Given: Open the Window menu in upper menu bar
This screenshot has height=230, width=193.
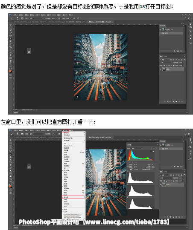Looking at the screenshot, I should coord(65,15).
